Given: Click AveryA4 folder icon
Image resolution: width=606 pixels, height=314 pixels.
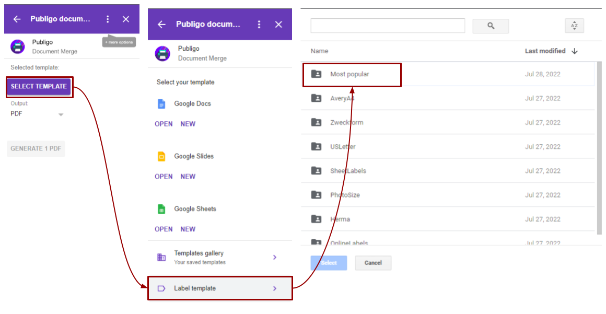Looking at the screenshot, I should 316,98.
